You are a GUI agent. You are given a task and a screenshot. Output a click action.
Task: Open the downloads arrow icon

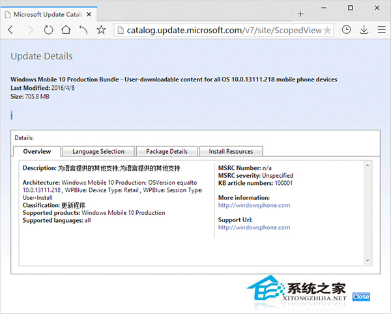tap(364, 30)
